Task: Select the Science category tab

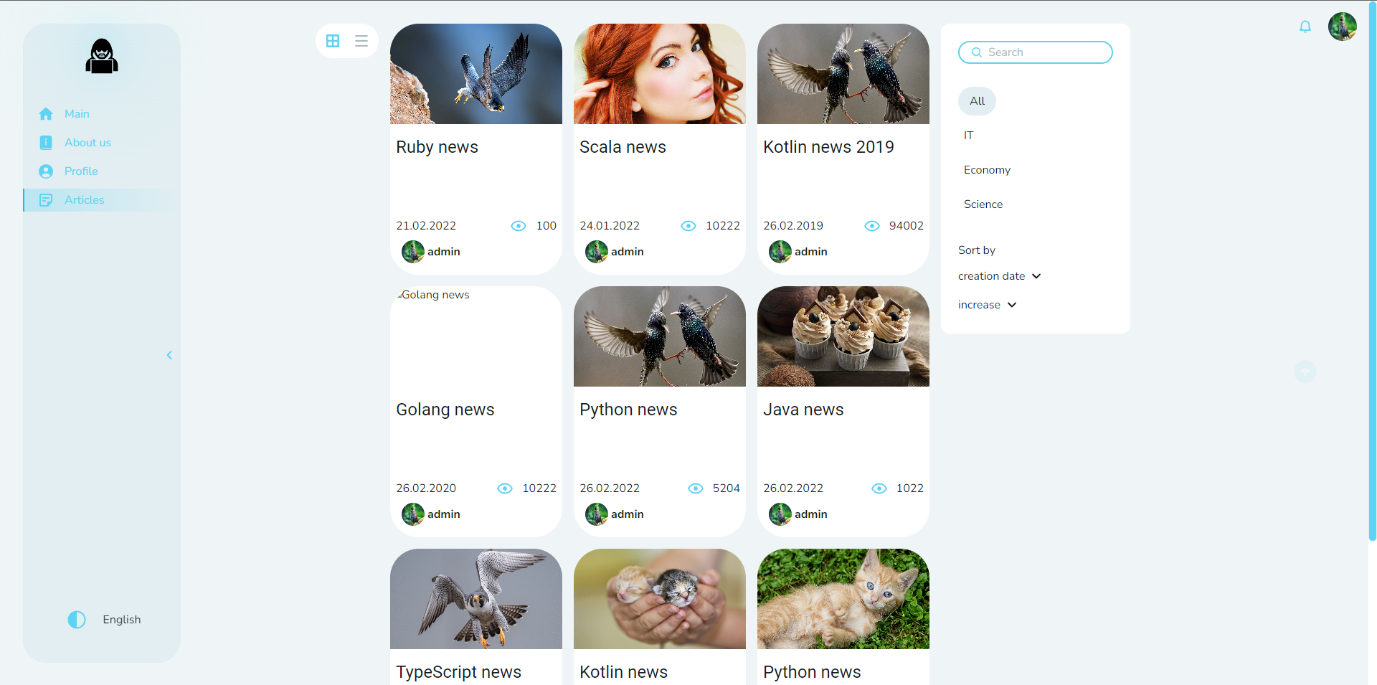Action: point(983,204)
